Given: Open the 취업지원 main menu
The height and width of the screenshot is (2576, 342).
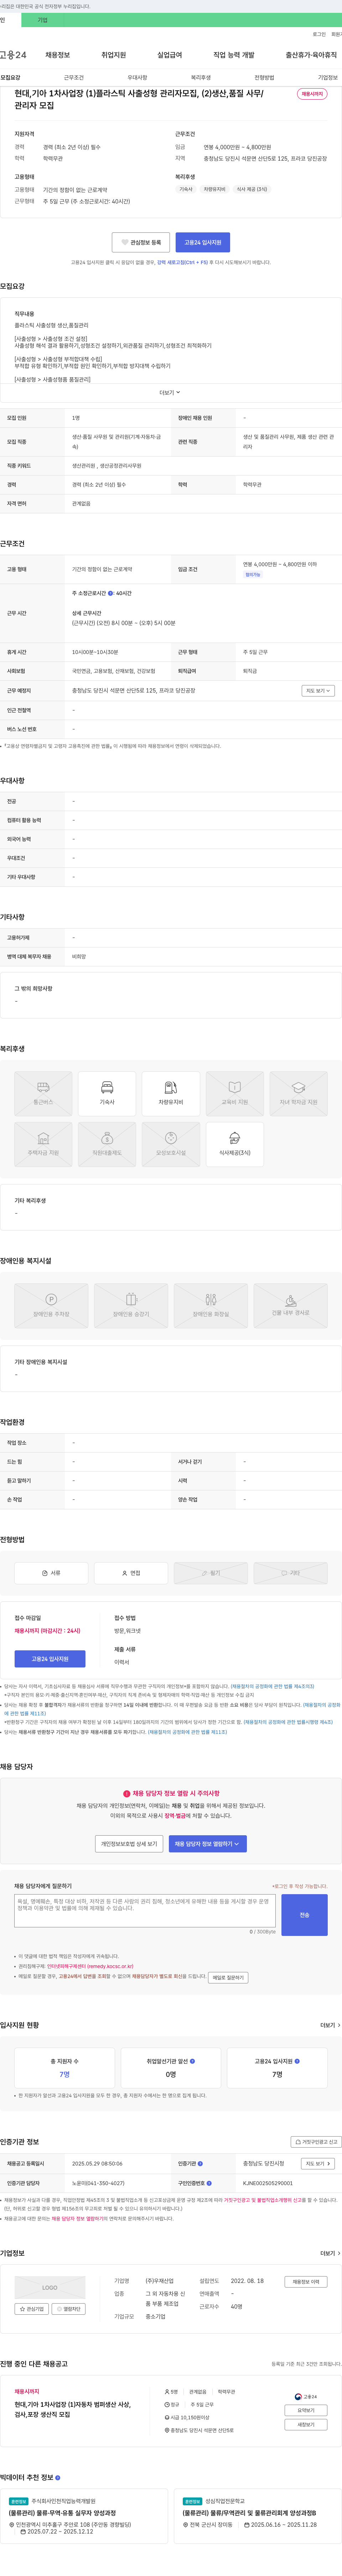Looking at the screenshot, I should (114, 55).
